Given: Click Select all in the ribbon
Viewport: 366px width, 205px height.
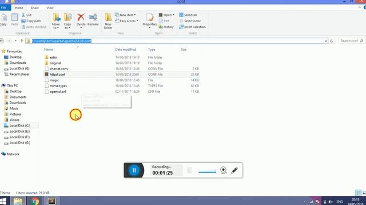Looking at the screenshot, I should [x=188, y=15].
